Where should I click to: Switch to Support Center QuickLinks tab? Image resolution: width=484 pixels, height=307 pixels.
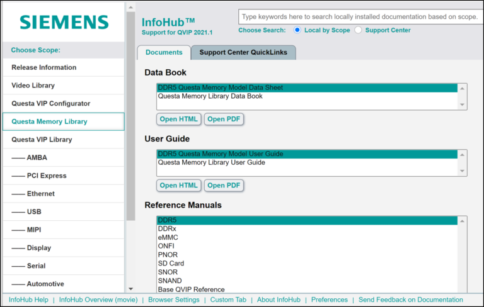(243, 53)
